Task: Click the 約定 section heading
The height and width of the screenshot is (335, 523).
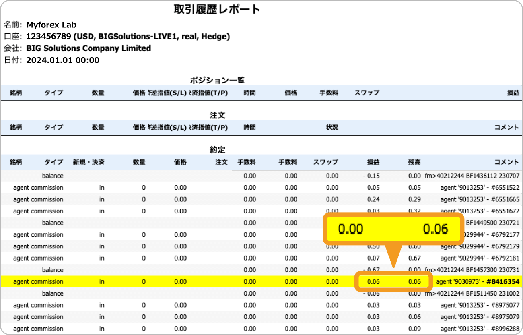Action: tap(217, 150)
